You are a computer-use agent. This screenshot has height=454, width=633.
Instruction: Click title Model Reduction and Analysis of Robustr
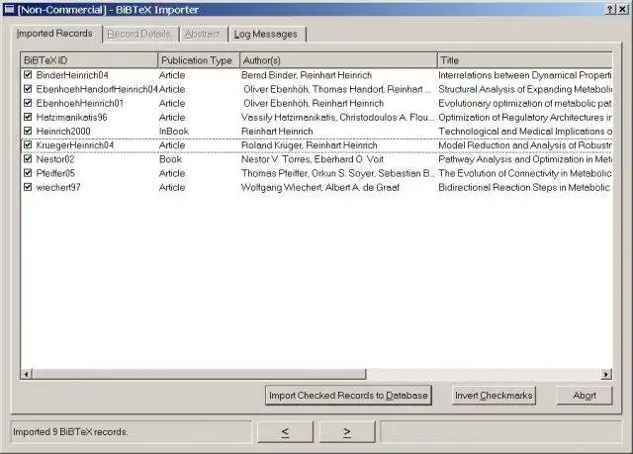click(525, 145)
